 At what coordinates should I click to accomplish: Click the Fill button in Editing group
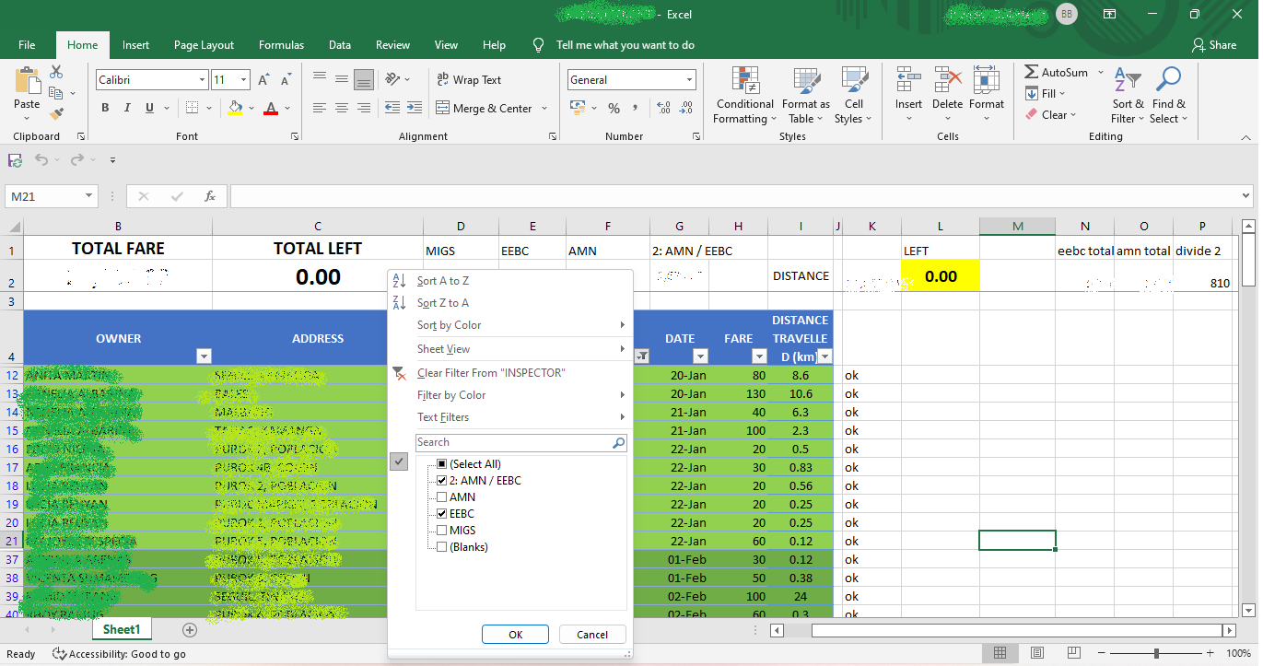pyautogui.click(x=1046, y=93)
